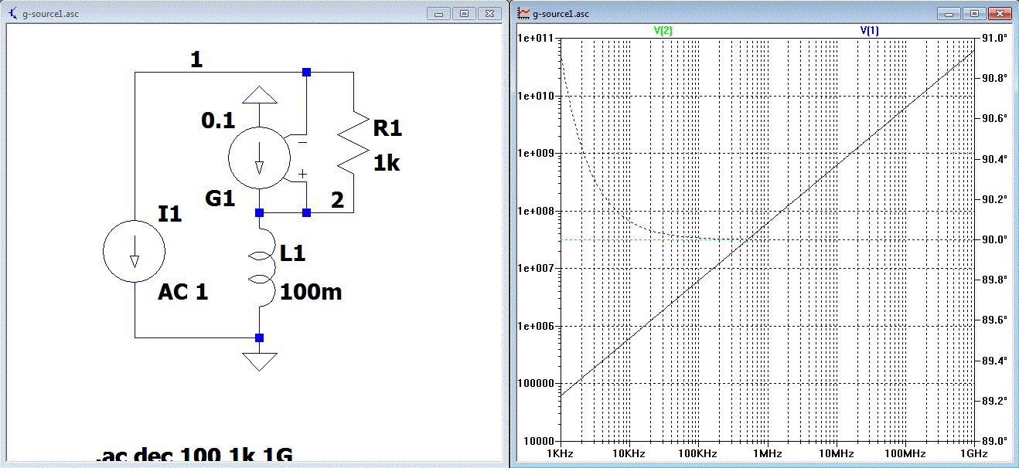Click the 100m inductor value text
This screenshot has height=468, width=1019.
click(x=311, y=292)
